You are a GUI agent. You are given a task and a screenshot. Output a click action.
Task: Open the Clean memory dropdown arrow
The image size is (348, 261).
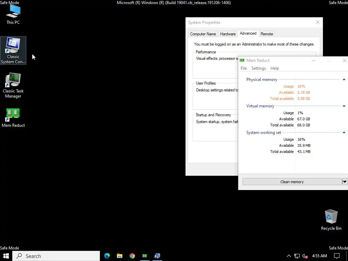click(x=345, y=182)
